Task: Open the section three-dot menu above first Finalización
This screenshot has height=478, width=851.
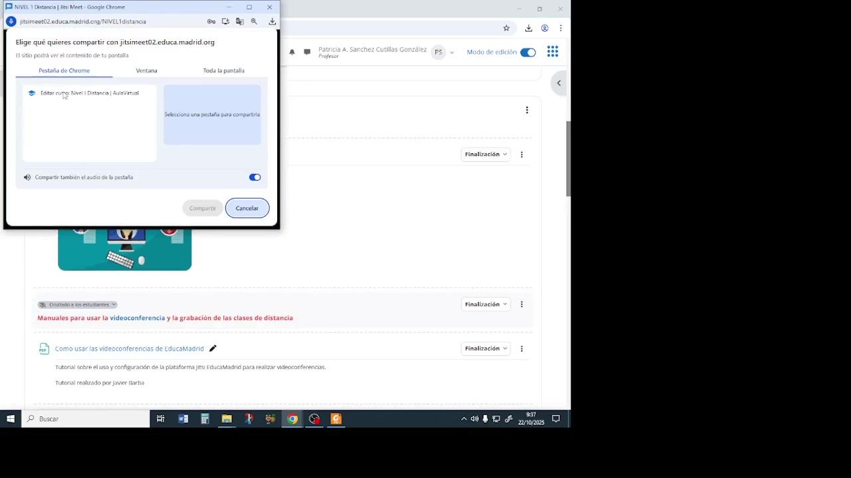Action: 527,110
